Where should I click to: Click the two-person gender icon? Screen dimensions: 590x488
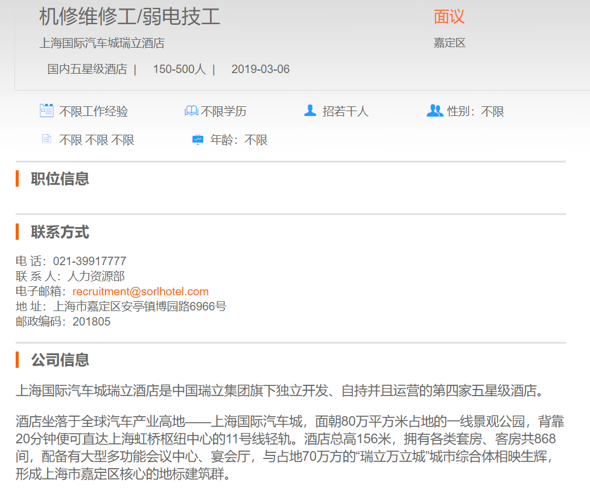pos(434,111)
